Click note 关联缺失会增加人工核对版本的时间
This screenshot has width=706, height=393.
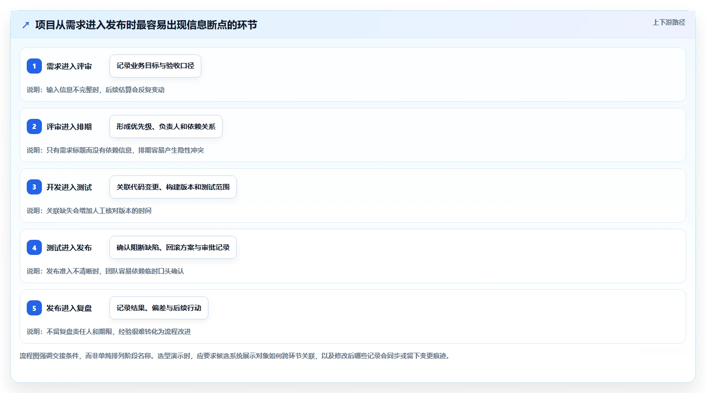click(89, 211)
